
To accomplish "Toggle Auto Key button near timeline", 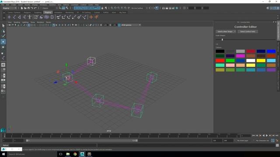I will point(273,140).
